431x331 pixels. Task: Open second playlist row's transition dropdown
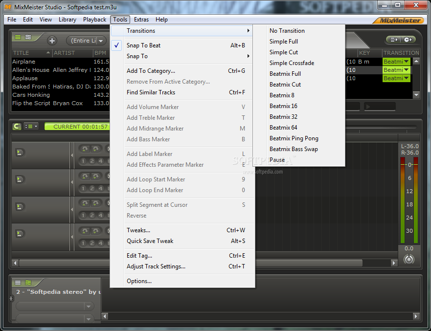pyautogui.click(x=396, y=70)
